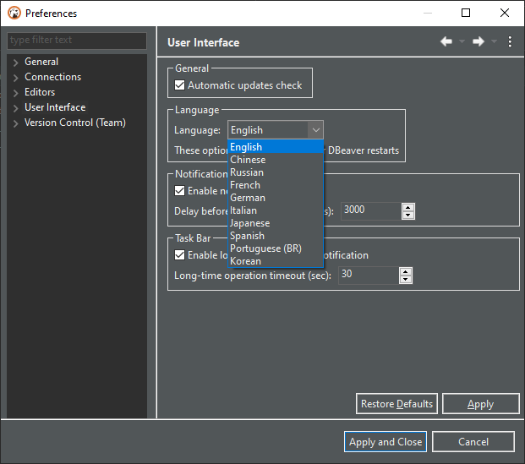Select Chinese from the language list
The width and height of the screenshot is (525, 464).
click(x=248, y=160)
